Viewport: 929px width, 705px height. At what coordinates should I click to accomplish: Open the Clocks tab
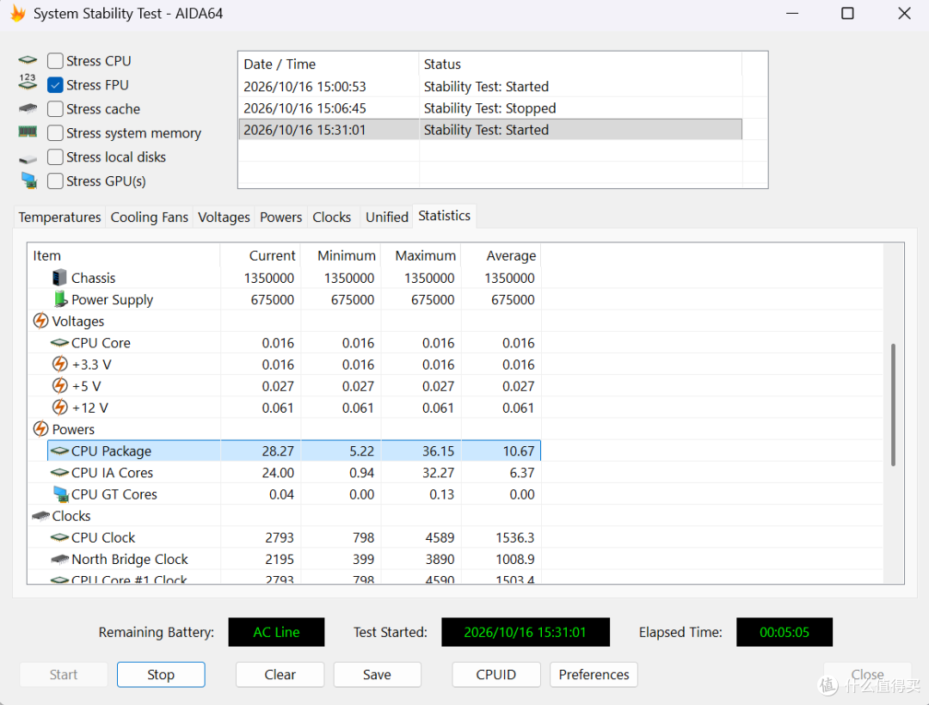pyautogui.click(x=332, y=218)
